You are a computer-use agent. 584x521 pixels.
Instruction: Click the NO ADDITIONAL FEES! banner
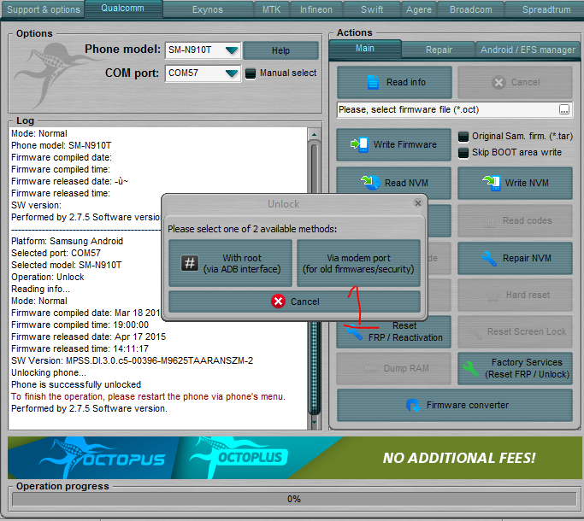(x=459, y=458)
